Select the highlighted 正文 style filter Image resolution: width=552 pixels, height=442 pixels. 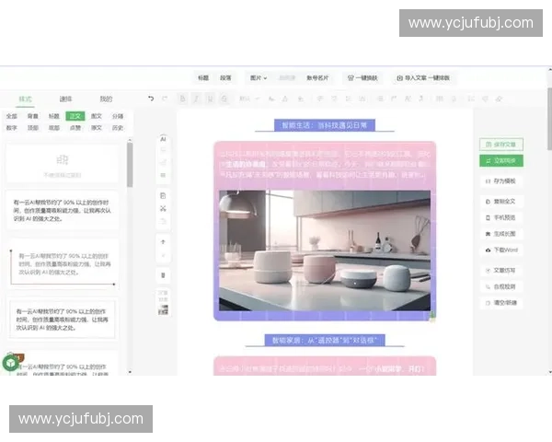[x=75, y=116]
